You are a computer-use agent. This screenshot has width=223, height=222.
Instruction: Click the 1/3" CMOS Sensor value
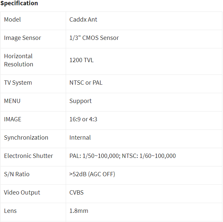click(x=94, y=38)
